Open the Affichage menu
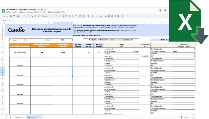 (22, 12)
